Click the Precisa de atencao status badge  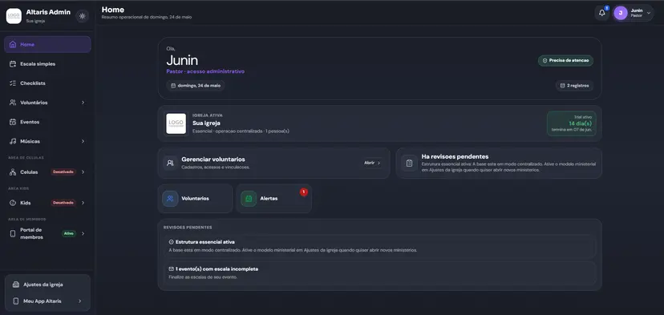pos(565,61)
